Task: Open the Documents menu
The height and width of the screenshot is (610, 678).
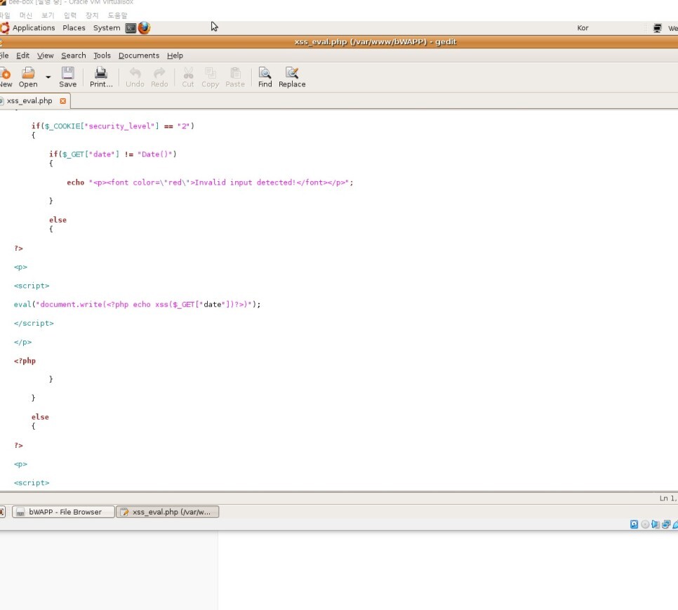Action: point(139,55)
